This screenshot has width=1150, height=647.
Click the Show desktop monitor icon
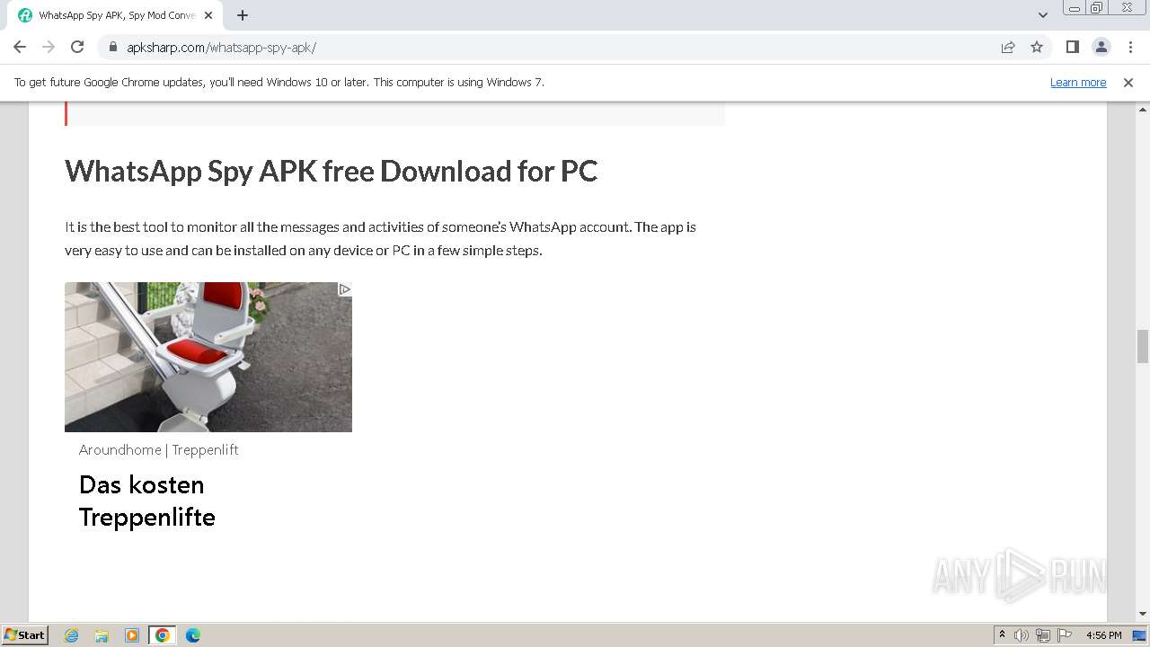1140,635
